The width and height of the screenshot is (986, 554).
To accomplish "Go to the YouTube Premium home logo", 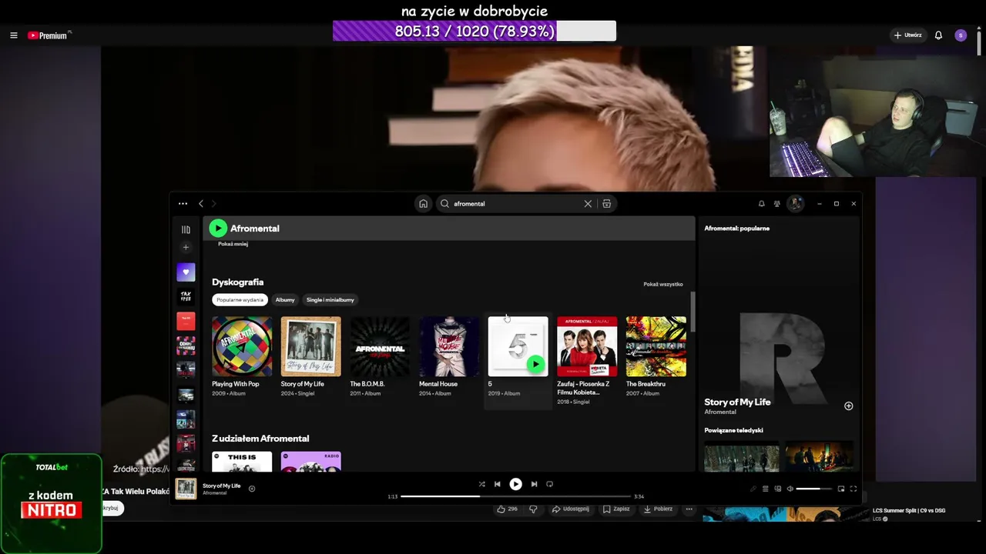I will [x=48, y=35].
